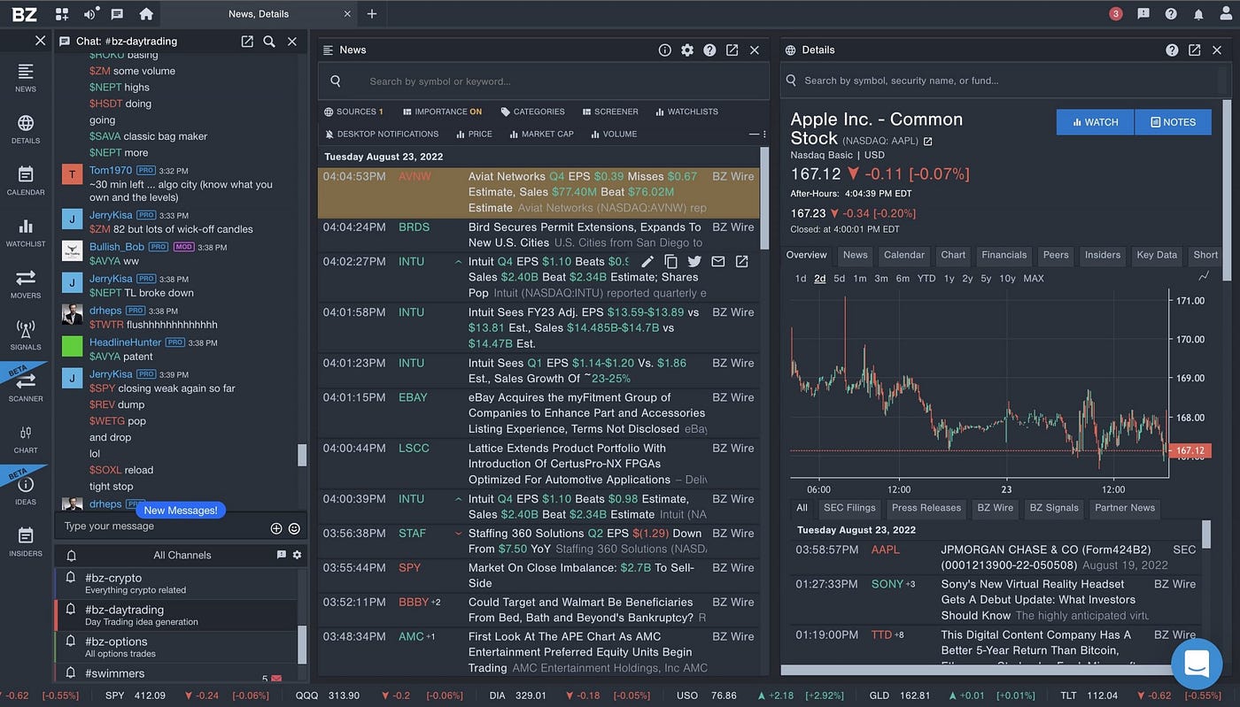Share INTU news item on Twitter
This screenshot has width=1240, height=707.
click(694, 262)
